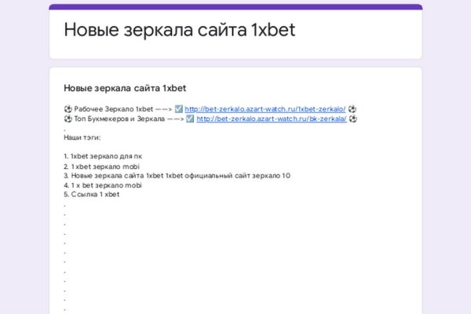Image resolution: width=471 pixels, height=314 pixels.
Task: Click the arrow '—–>' after 'Рабочее Зеркало 1xbet'
Action: [163, 109]
